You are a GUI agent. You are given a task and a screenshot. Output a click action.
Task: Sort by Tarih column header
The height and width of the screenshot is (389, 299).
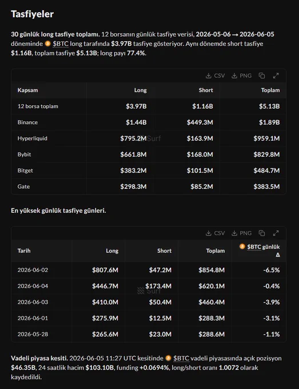point(24,251)
